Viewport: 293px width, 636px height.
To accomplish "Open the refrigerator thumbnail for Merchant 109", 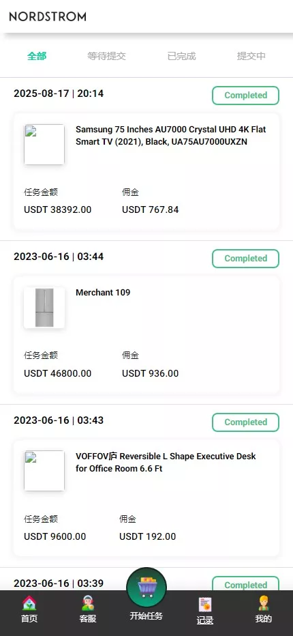I will click(44, 308).
